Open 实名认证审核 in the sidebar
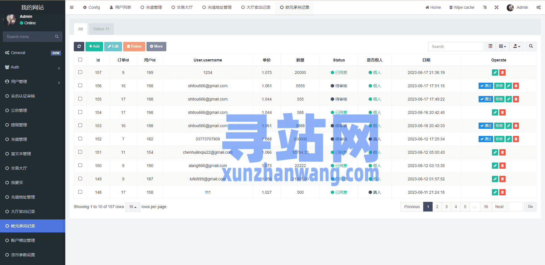The height and width of the screenshot is (265, 545). 33,96
